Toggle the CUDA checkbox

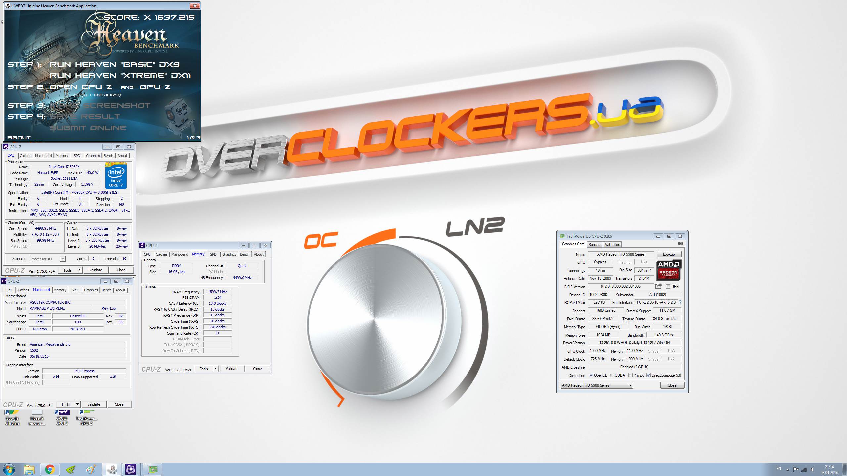click(612, 375)
